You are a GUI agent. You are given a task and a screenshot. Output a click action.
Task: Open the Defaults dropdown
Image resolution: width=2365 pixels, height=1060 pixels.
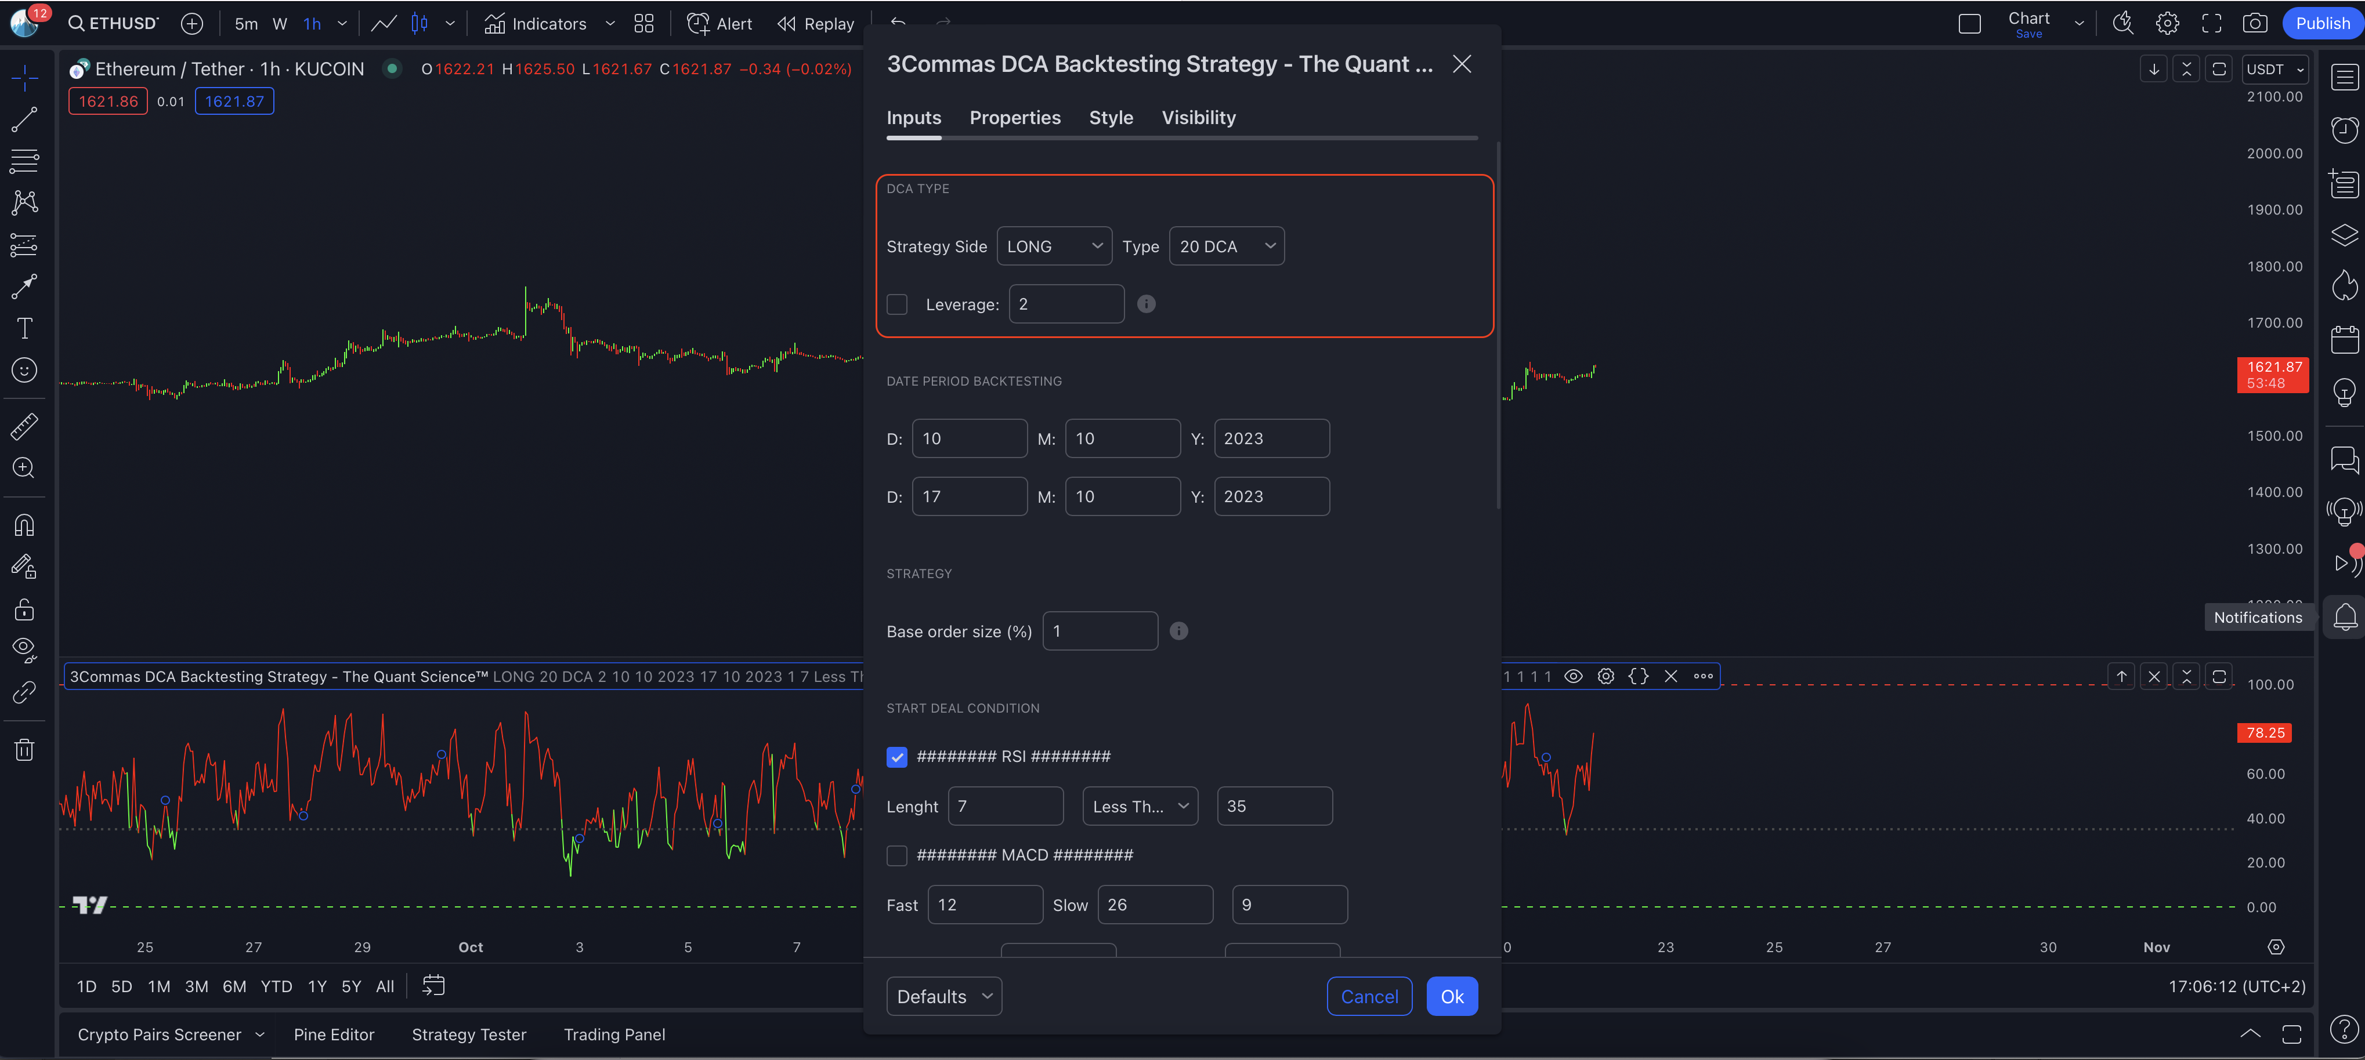click(943, 997)
